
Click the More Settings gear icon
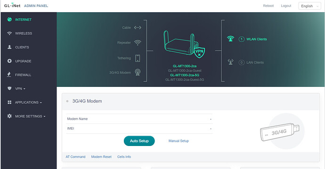(x=9, y=116)
